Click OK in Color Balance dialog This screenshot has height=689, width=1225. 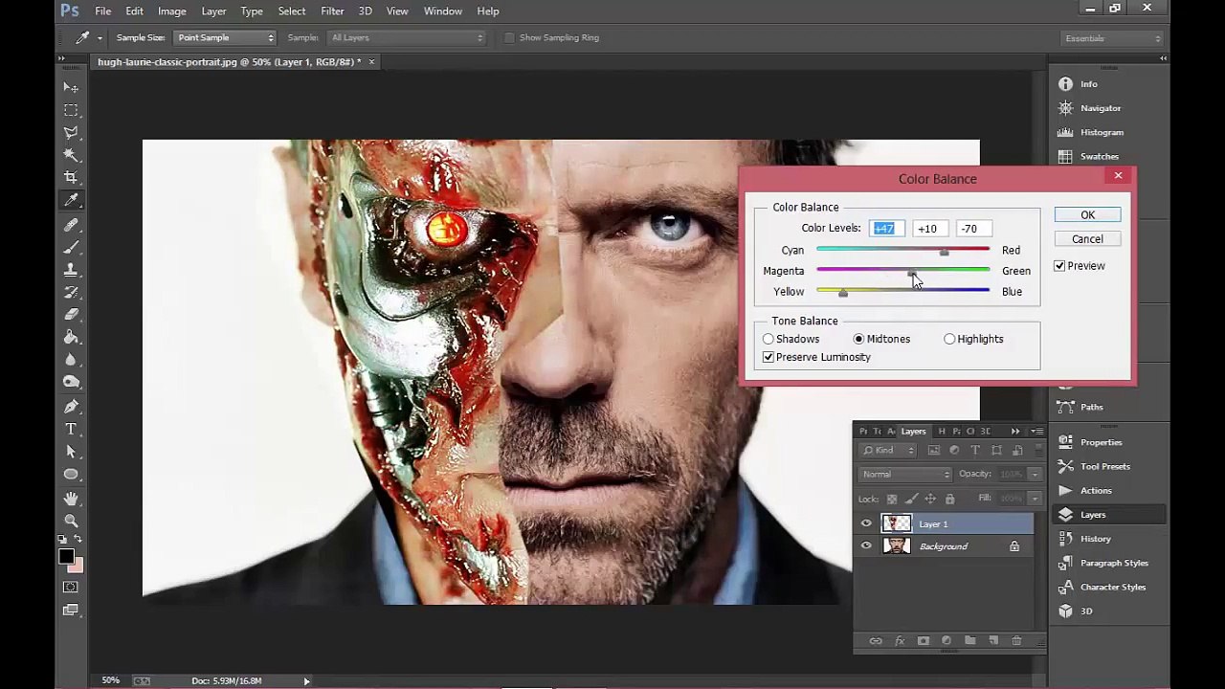pos(1087,214)
